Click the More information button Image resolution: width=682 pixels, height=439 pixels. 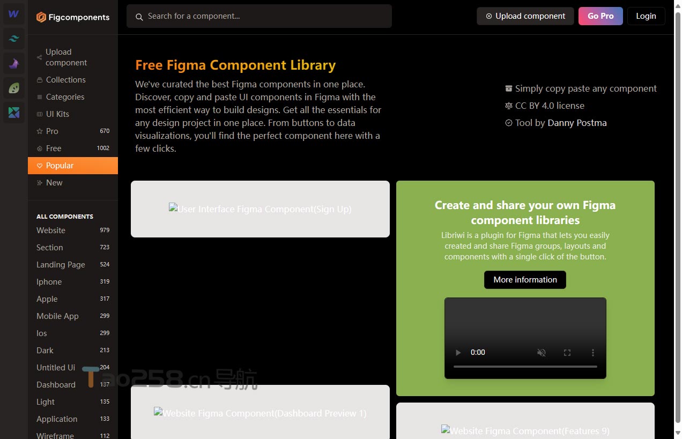(525, 280)
